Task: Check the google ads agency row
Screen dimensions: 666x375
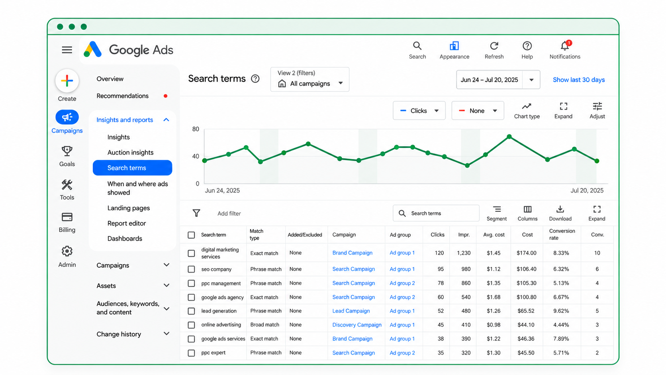Action: click(191, 297)
